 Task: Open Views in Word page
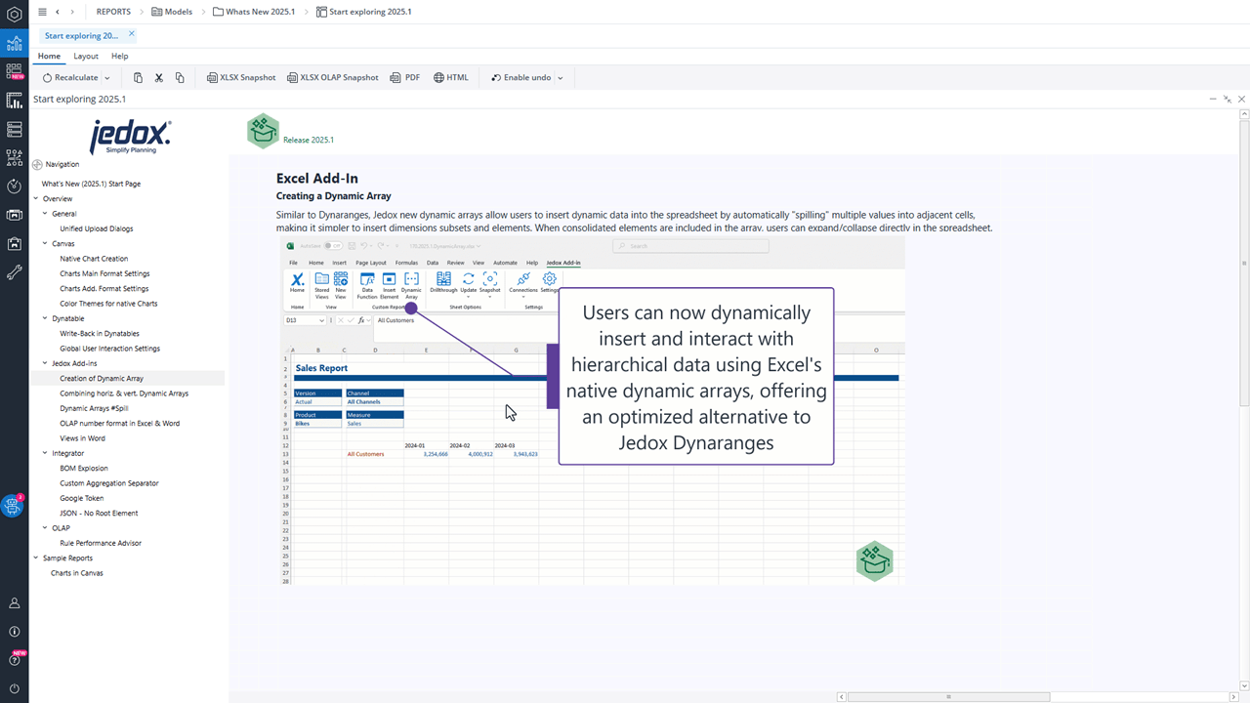pyautogui.click(x=82, y=438)
